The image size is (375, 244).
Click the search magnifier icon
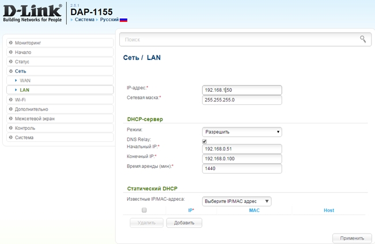(362, 39)
